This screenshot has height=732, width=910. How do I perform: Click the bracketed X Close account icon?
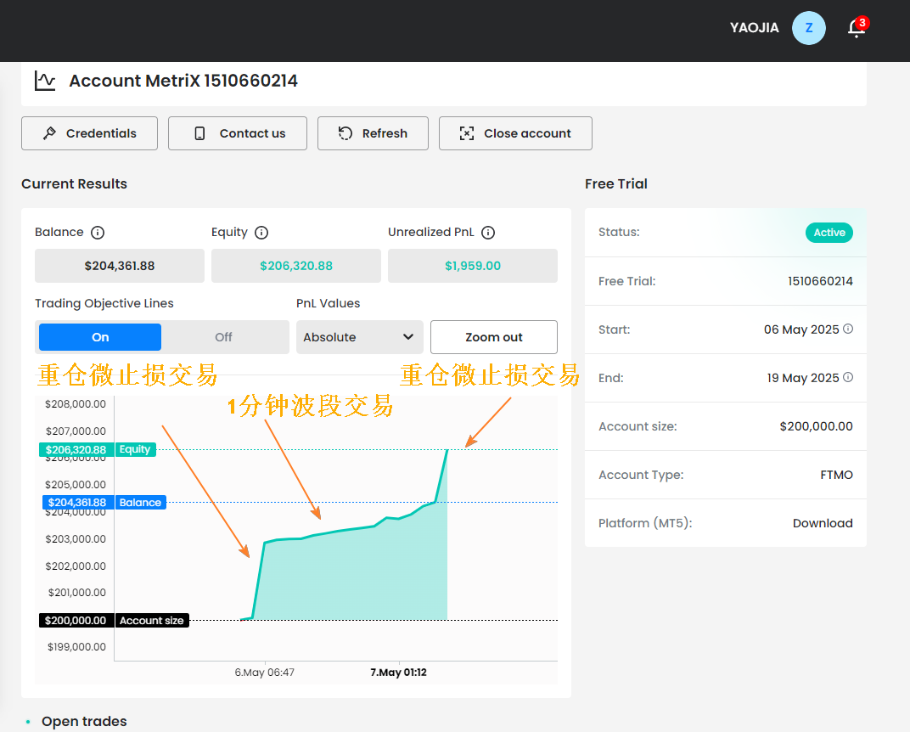point(467,133)
